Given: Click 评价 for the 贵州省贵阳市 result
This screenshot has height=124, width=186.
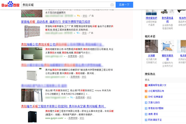Looking at the screenshot, I should pyautogui.click(x=84, y=77).
